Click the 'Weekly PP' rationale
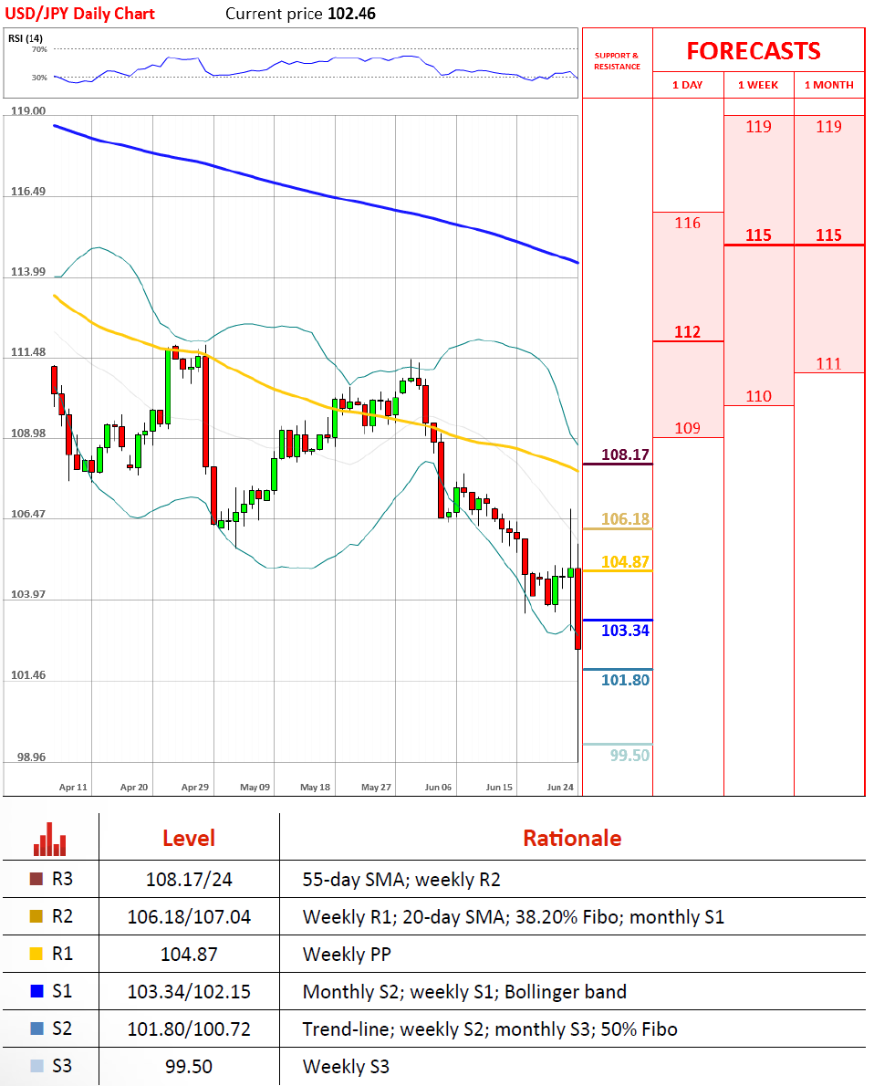 (347, 955)
